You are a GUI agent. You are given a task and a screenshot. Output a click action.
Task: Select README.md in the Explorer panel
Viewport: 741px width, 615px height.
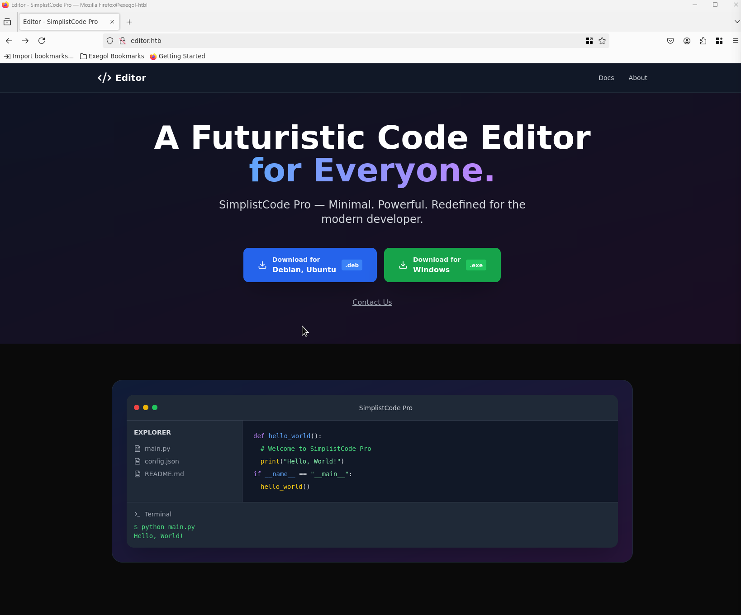click(x=164, y=474)
